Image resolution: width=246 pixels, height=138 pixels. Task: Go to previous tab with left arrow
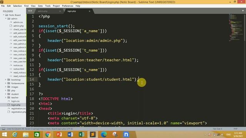29,11
